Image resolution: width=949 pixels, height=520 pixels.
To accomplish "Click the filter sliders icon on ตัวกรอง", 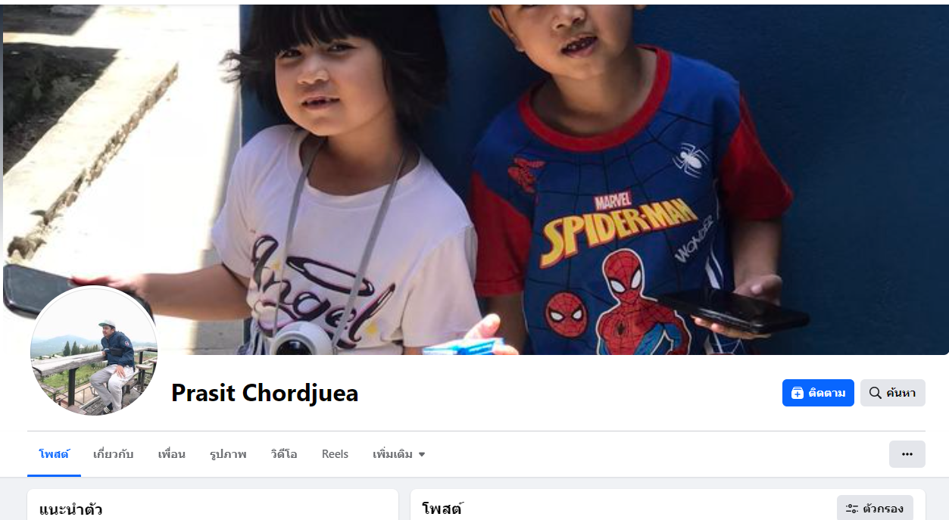I will pyautogui.click(x=852, y=509).
